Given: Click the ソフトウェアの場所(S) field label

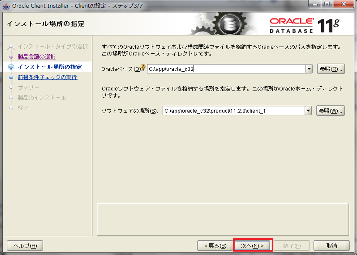Looking at the screenshot, I should [130, 111].
